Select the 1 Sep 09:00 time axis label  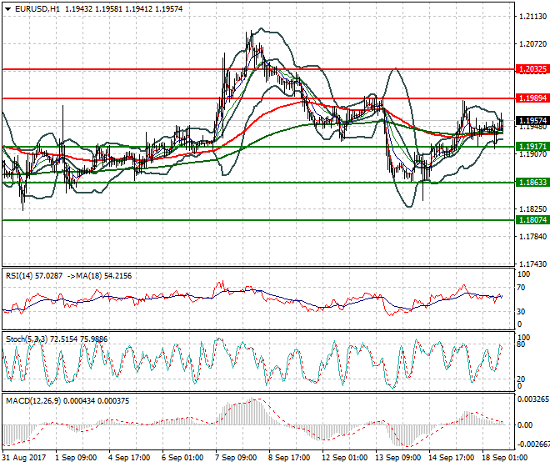[x=76, y=458]
